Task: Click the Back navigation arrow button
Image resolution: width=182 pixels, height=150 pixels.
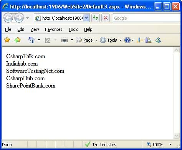Action: 8,18
